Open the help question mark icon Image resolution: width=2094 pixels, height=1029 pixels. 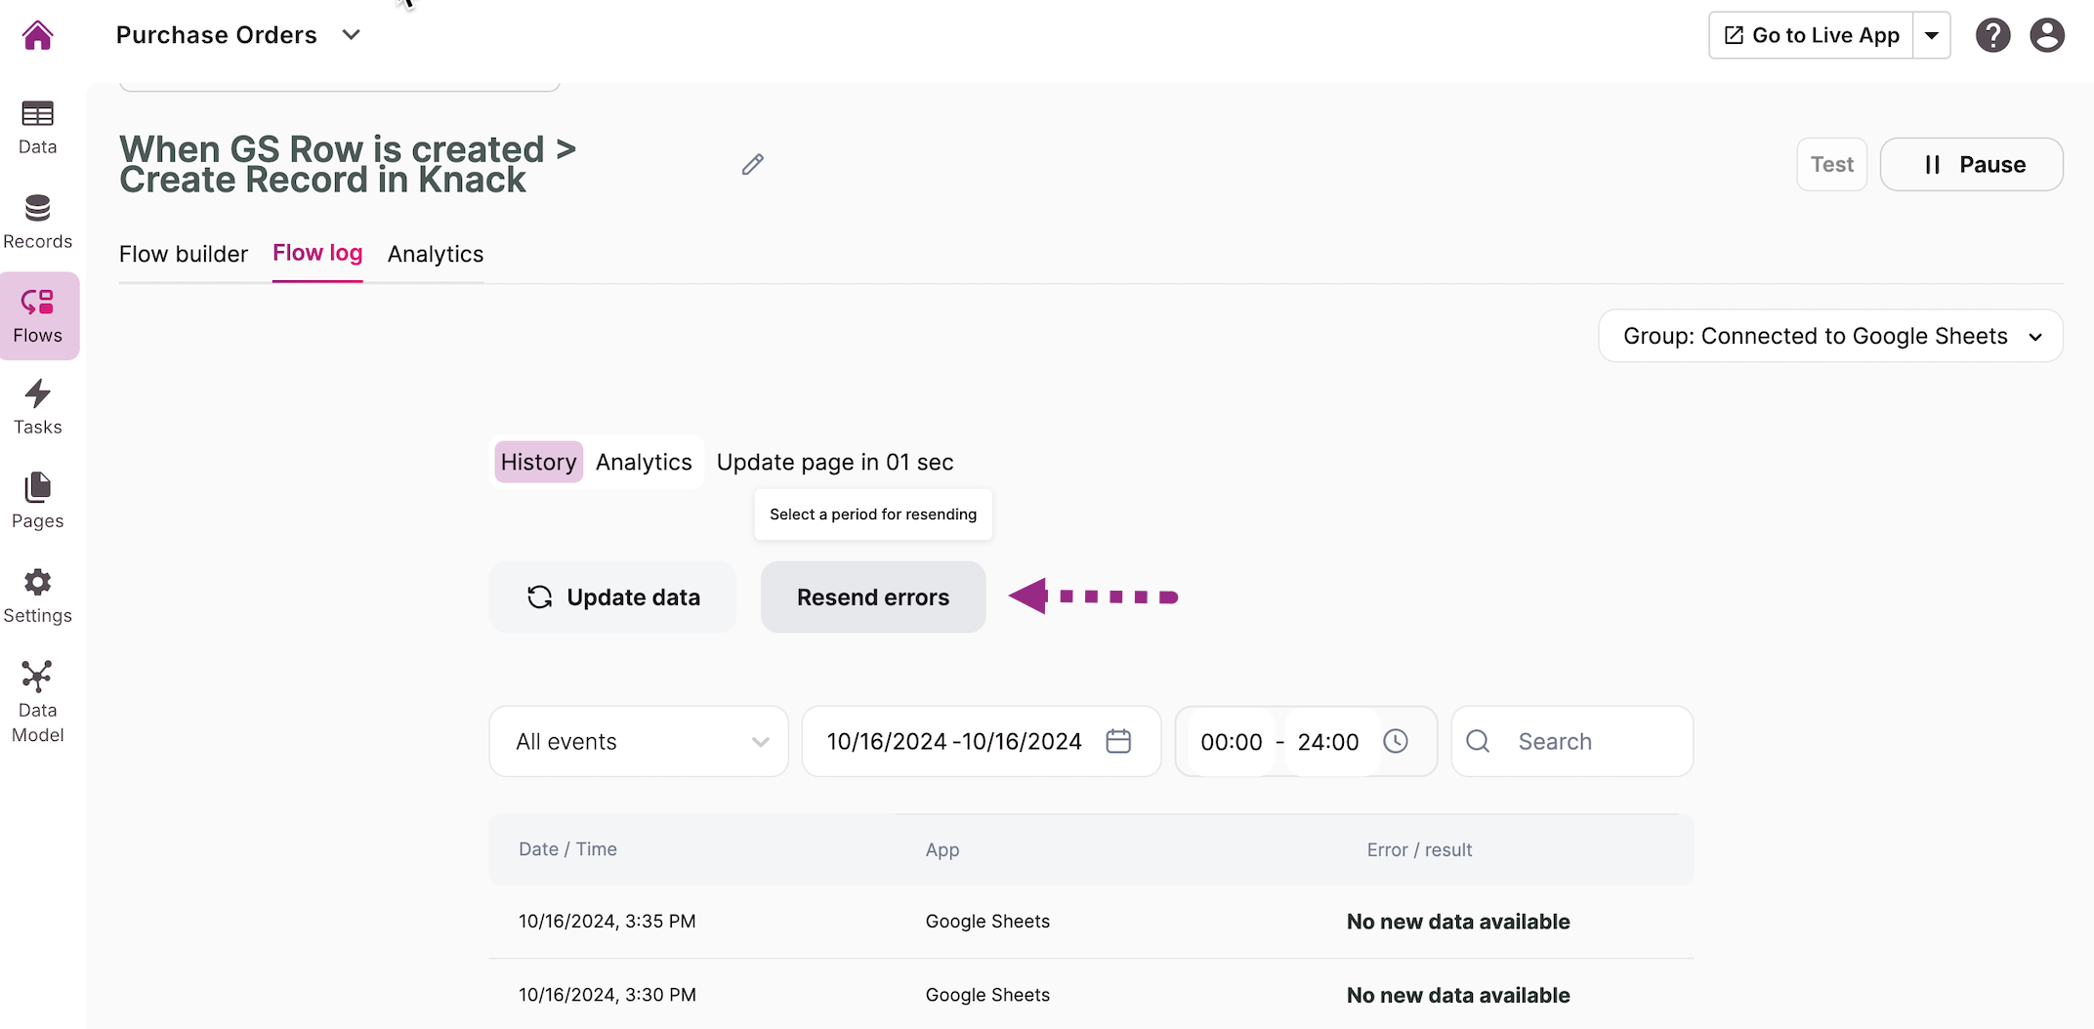click(x=1992, y=35)
